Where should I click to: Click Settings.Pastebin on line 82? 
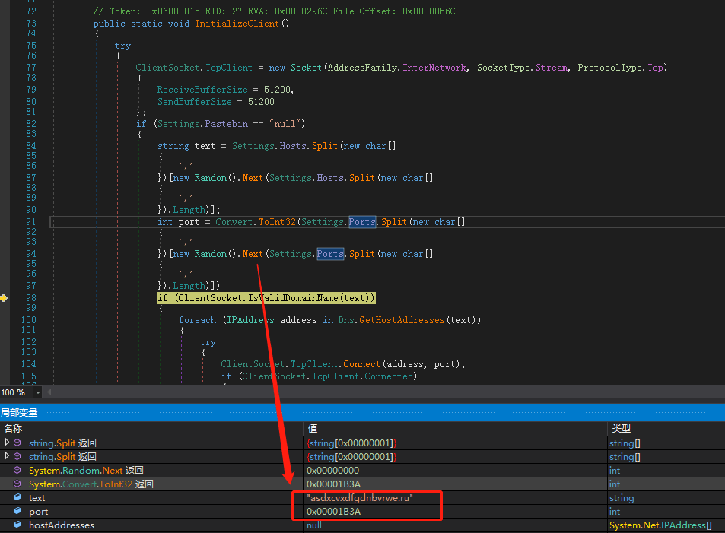202,124
